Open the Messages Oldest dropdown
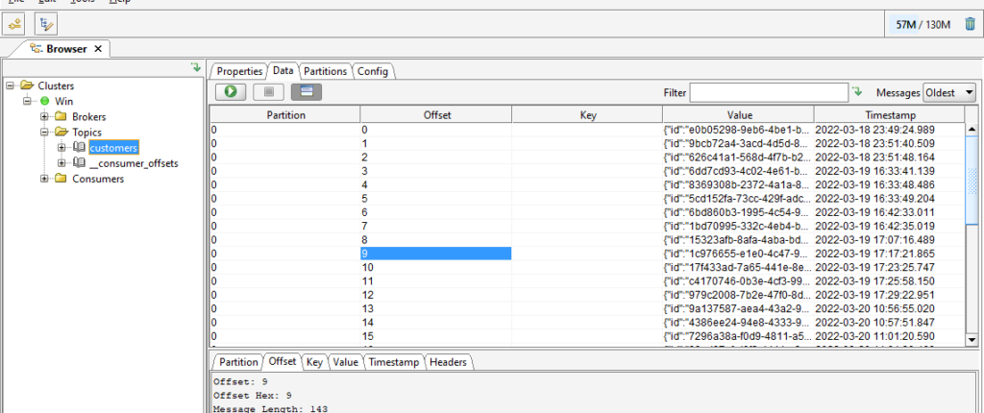 (x=948, y=93)
